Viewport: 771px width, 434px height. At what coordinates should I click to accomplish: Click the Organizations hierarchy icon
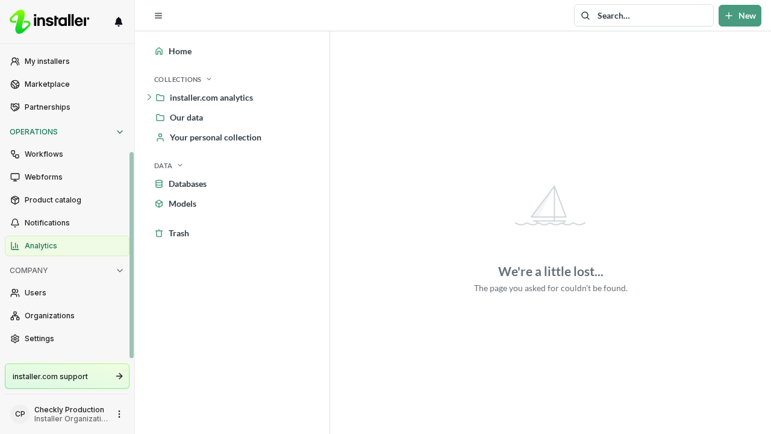point(15,316)
